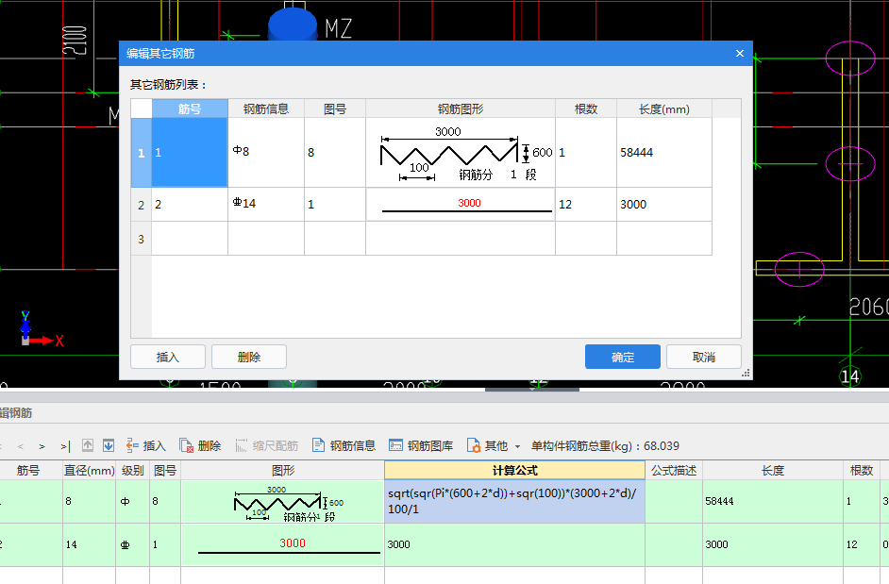Close the 编辑其它钢筋 dialog
889x584 pixels.
[739, 53]
